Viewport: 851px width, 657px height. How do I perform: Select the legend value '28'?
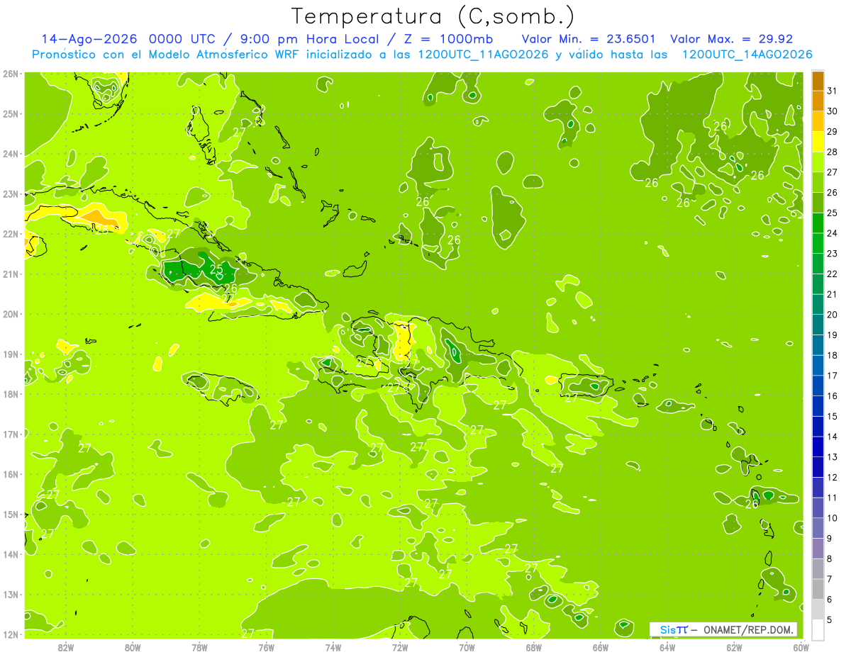pos(833,152)
